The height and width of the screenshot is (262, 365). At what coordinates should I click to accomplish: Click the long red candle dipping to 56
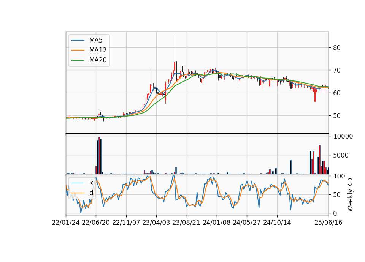[315, 95]
